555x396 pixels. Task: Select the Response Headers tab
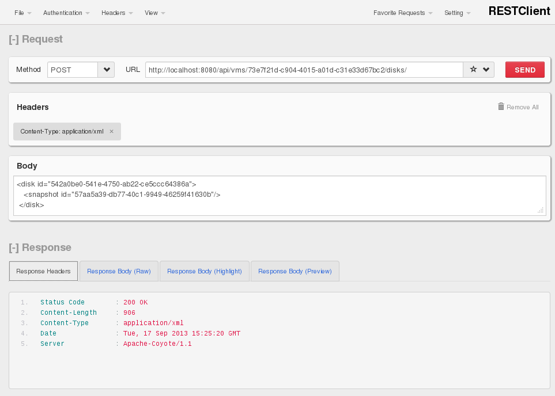click(44, 271)
